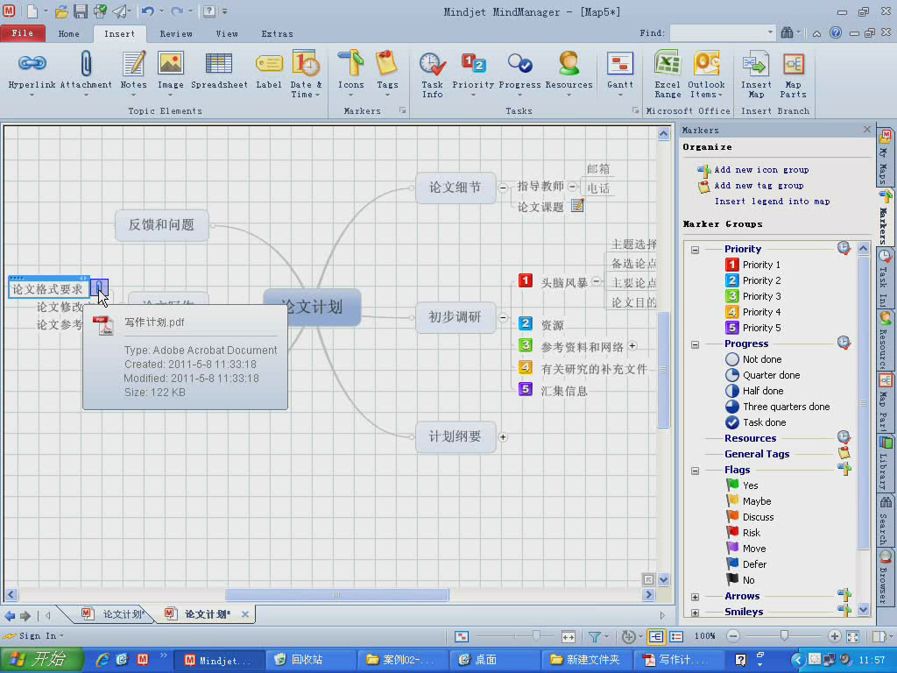Collapse the Progress marker group
The width and height of the screenshot is (897, 673).
tap(695, 344)
